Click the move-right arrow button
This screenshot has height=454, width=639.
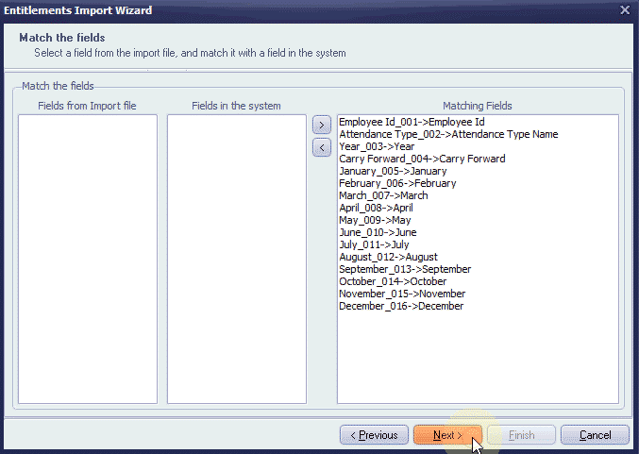point(322,125)
